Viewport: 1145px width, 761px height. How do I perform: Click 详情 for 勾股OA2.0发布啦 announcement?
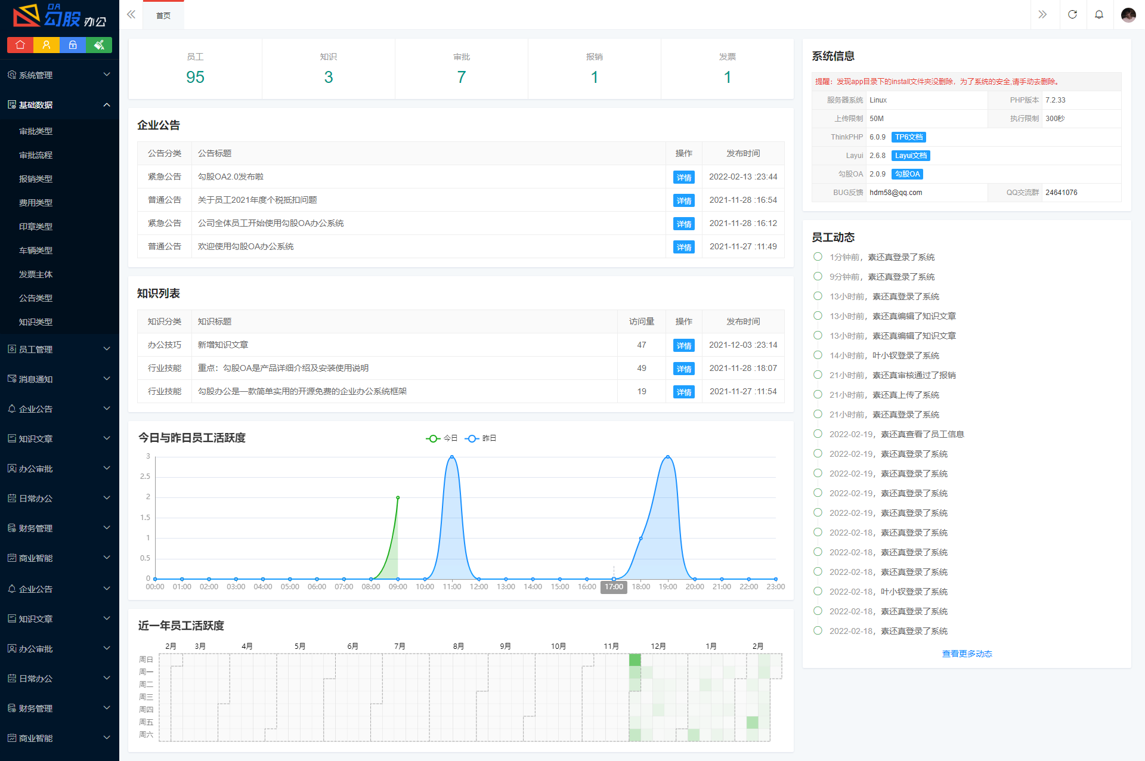[x=683, y=177]
